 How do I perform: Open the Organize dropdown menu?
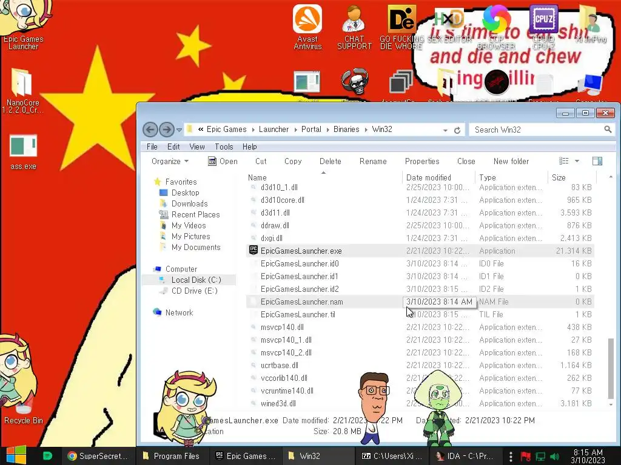[x=170, y=161]
